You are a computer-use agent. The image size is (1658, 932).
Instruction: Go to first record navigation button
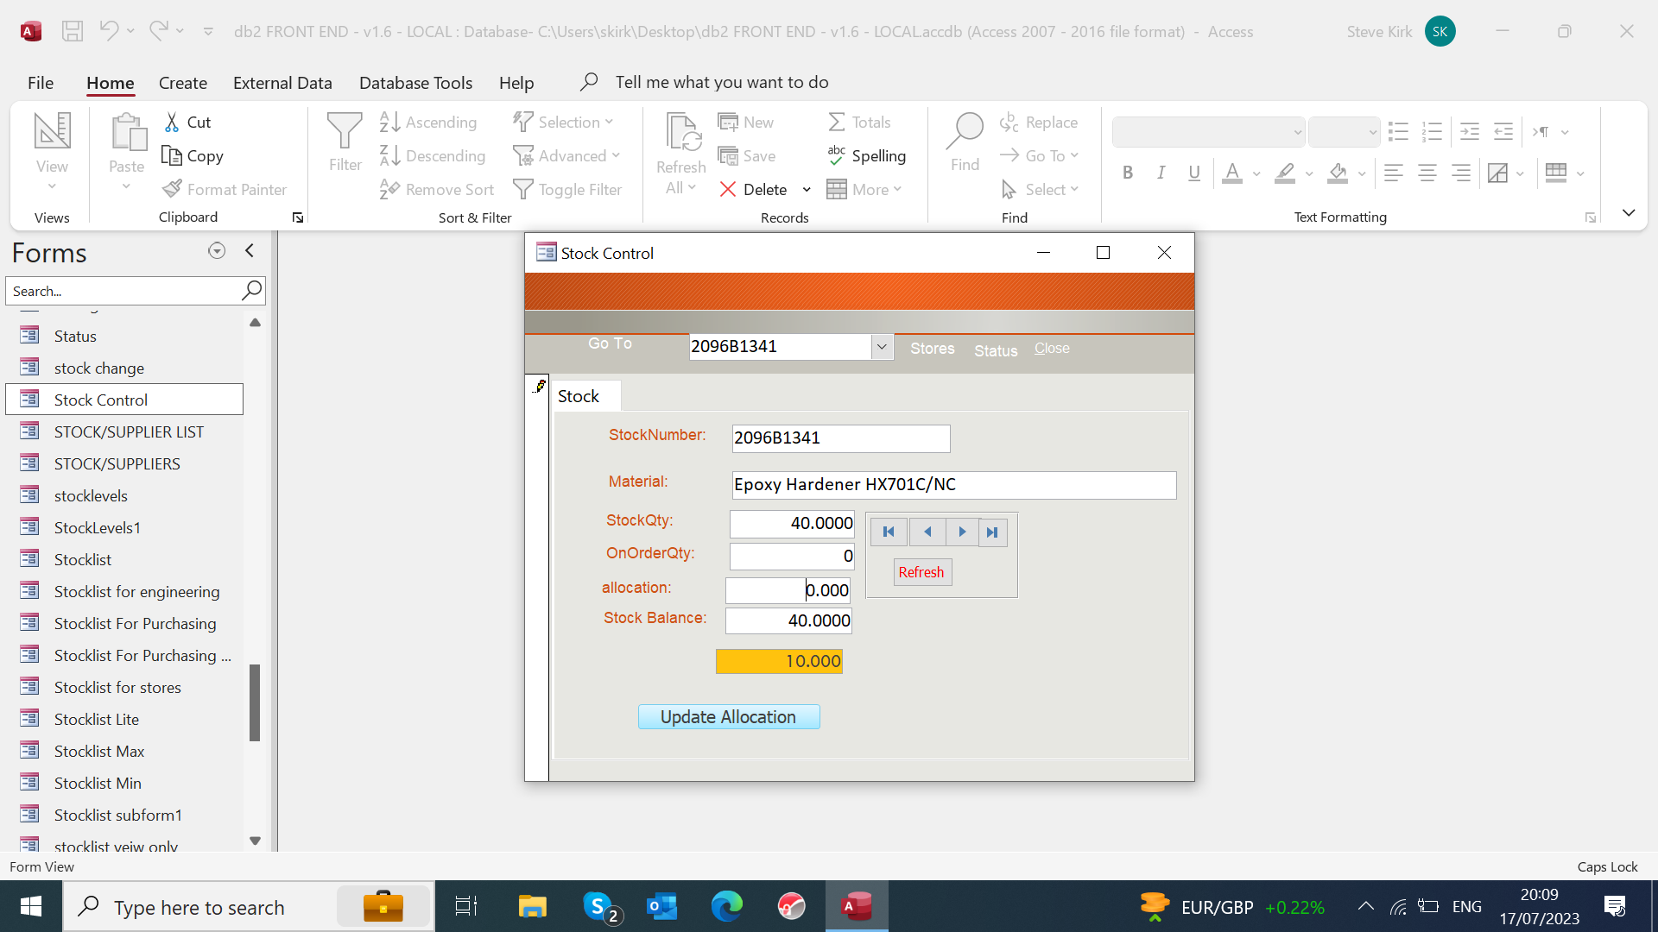point(889,532)
